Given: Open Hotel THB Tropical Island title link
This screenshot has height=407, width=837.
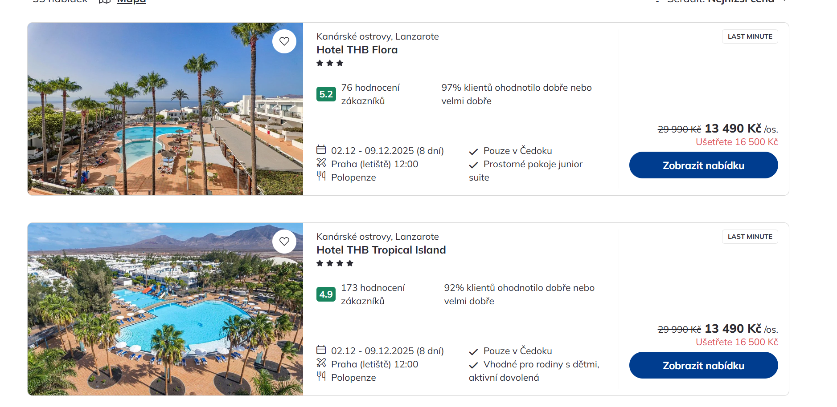Looking at the screenshot, I should coord(381,250).
